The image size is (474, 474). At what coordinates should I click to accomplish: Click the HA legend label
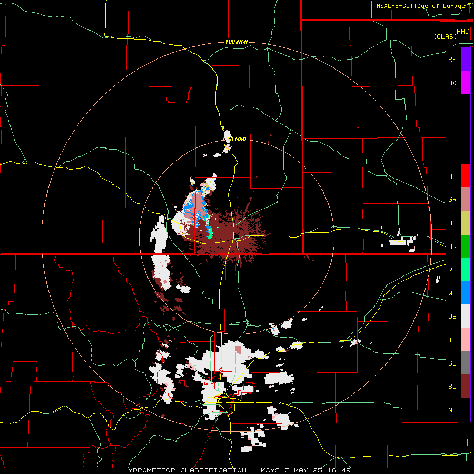452,176
